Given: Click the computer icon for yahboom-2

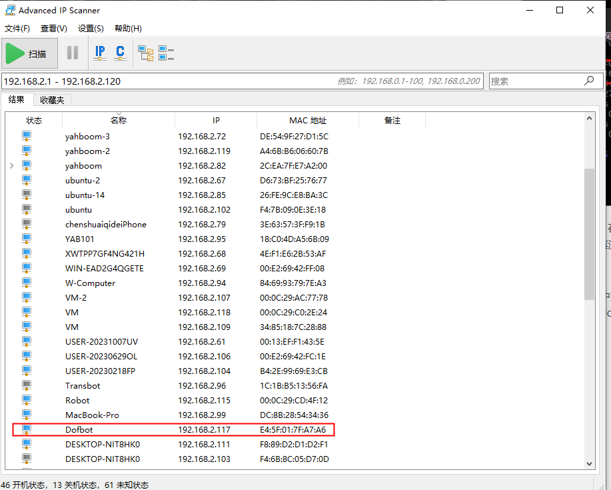Looking at the screenshot, I should (x=27, y=151).
